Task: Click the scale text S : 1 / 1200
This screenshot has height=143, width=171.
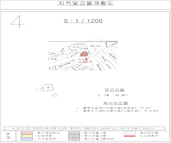Action: [83, 21]
